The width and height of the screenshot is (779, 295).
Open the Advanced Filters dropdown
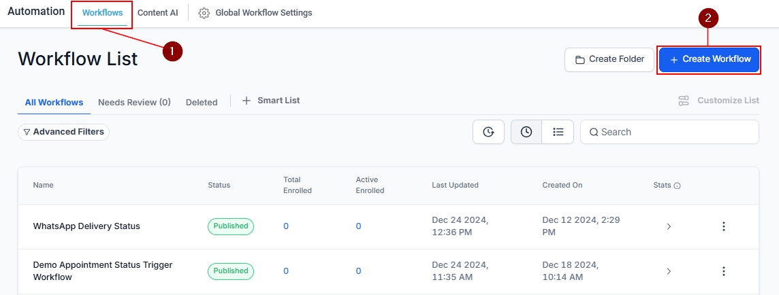(x=63, y=132)
